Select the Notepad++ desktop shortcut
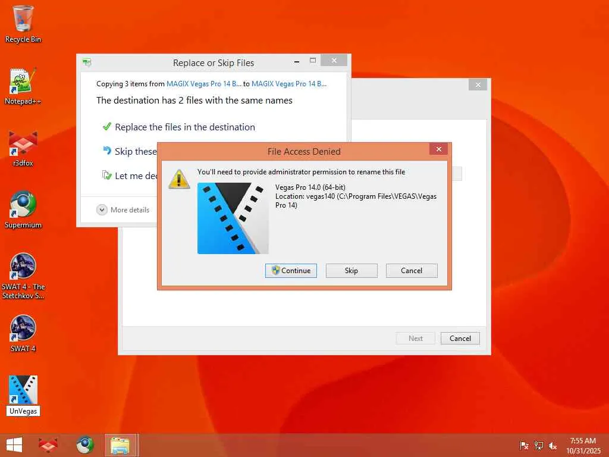This screenshot has height=457, width=609. [23, 86]
